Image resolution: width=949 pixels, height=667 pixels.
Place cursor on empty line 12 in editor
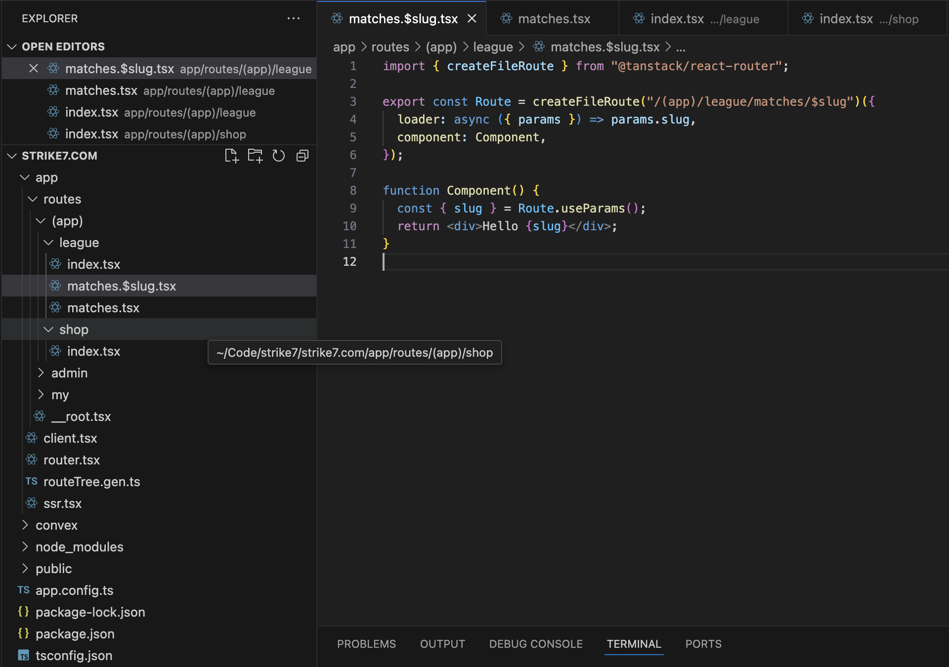pos(665,262)
